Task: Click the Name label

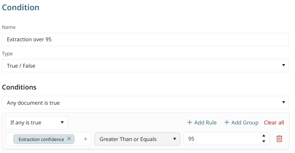Action: [9, 27]
